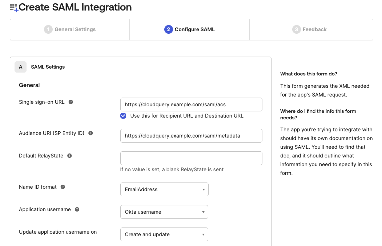Screen dimensions: 382x246
Task: Click the empty Default RelayState field
Action: 191,158
